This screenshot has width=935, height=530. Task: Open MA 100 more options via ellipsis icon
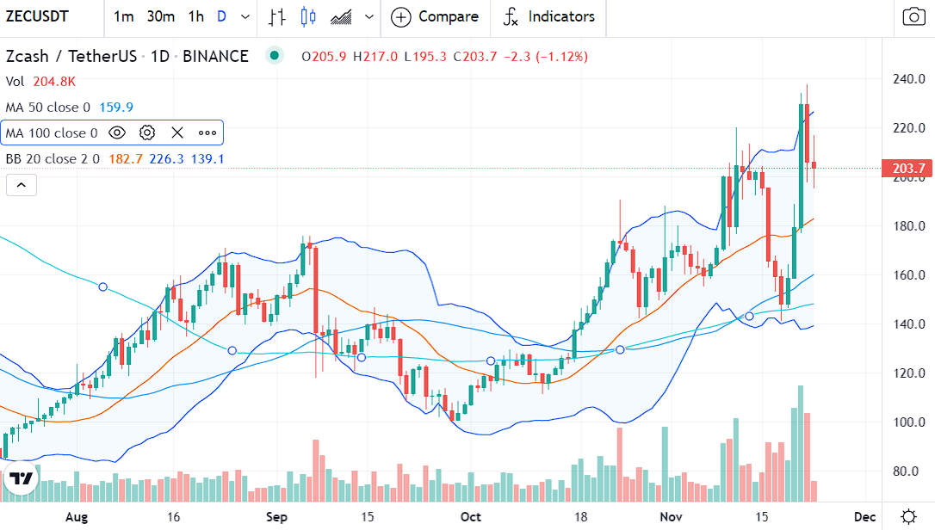207,132
